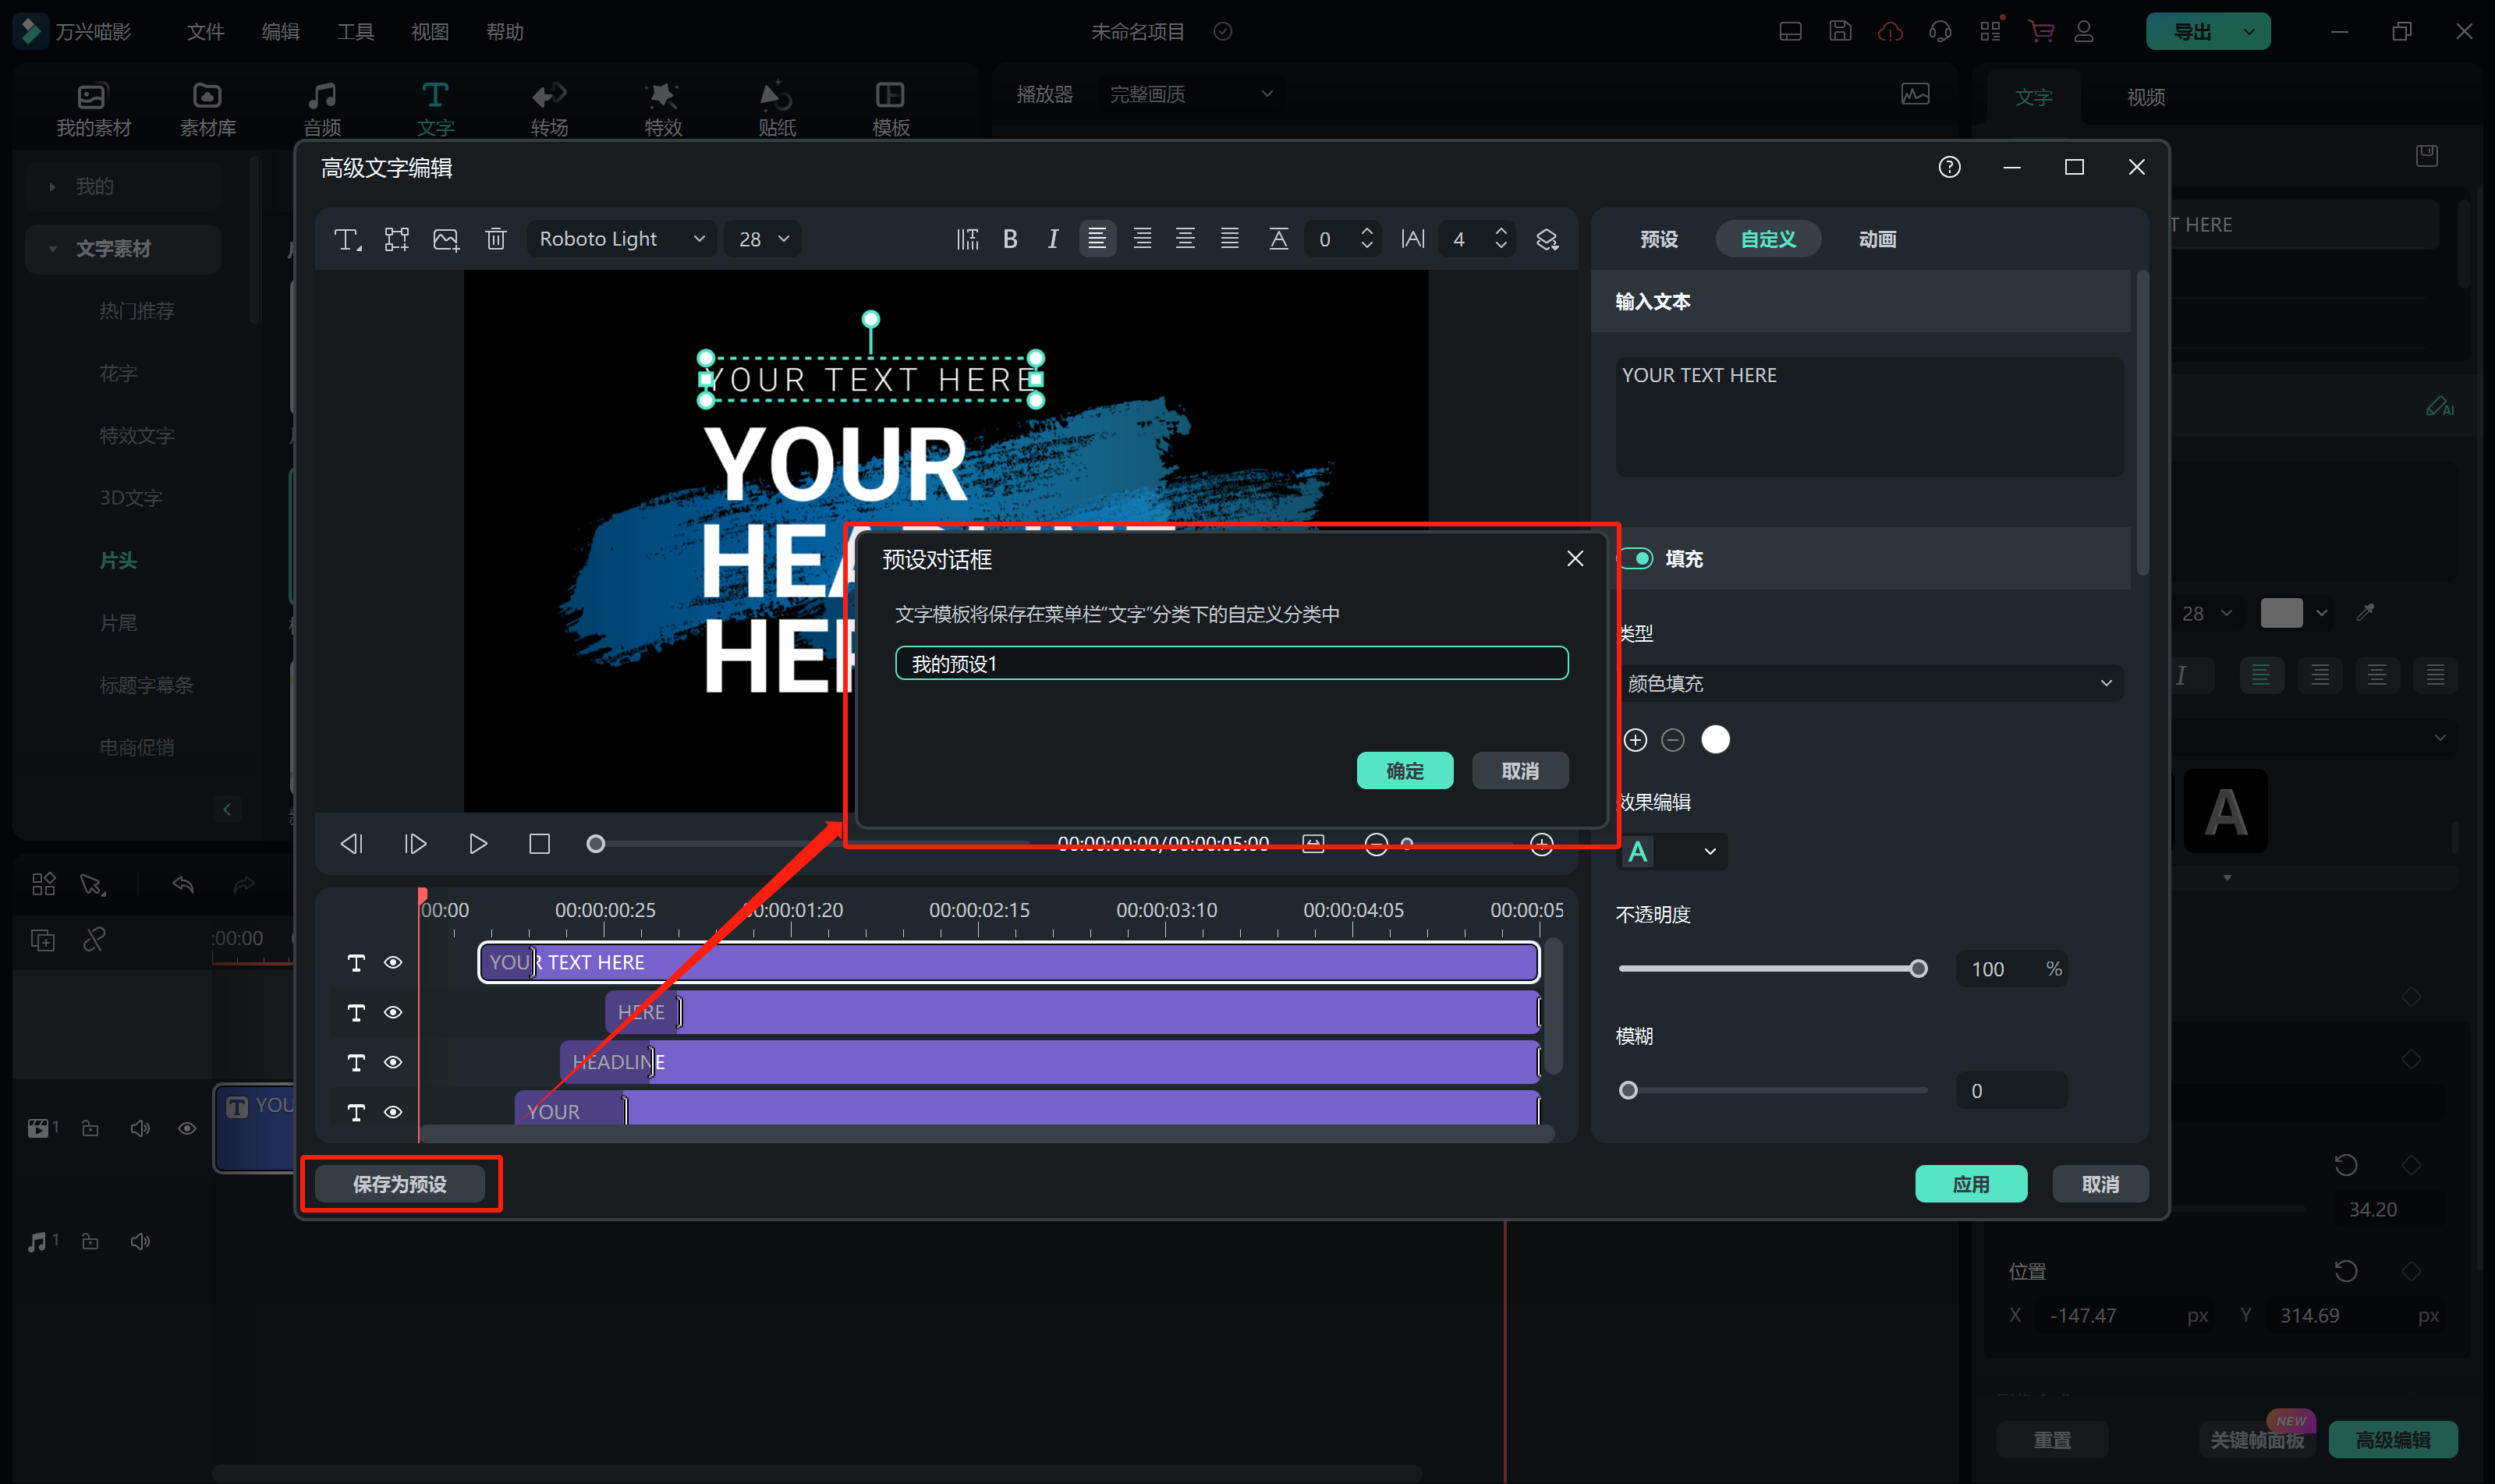
Task: Hide the YOUR TEXT HERE track
Action: coord(393,962)
